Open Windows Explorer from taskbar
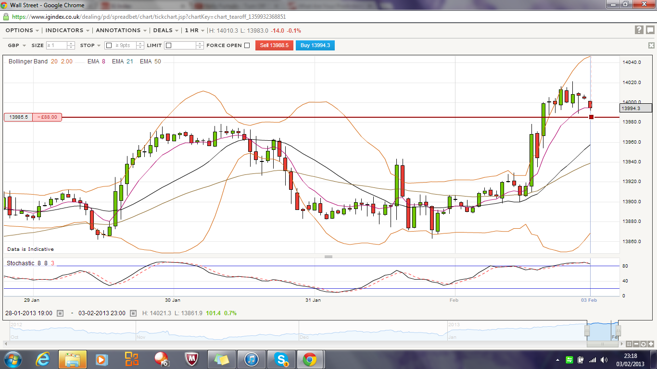This screenshot has width=657, height=369. pos(73,359)
